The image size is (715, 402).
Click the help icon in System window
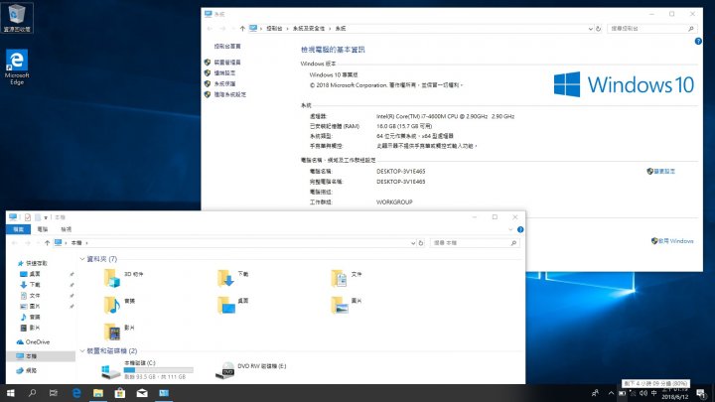tap(698, 41)
